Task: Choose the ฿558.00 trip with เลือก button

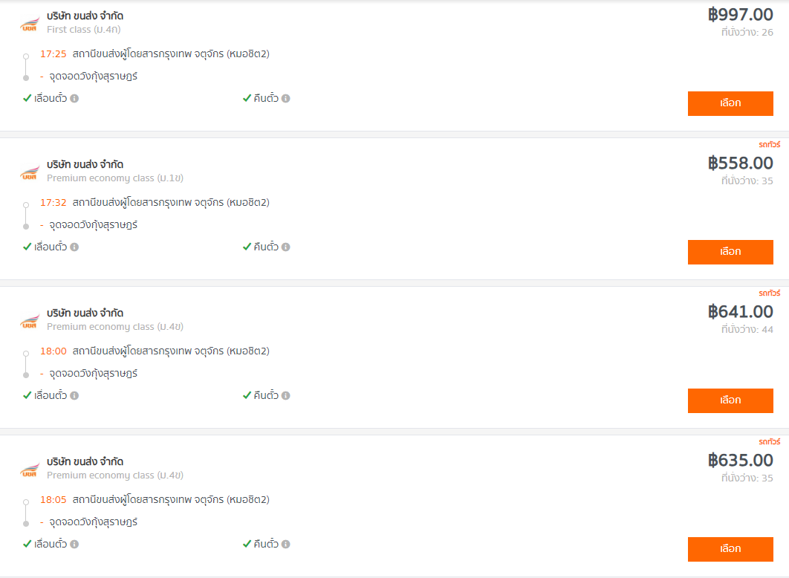Action: (730, 252)
